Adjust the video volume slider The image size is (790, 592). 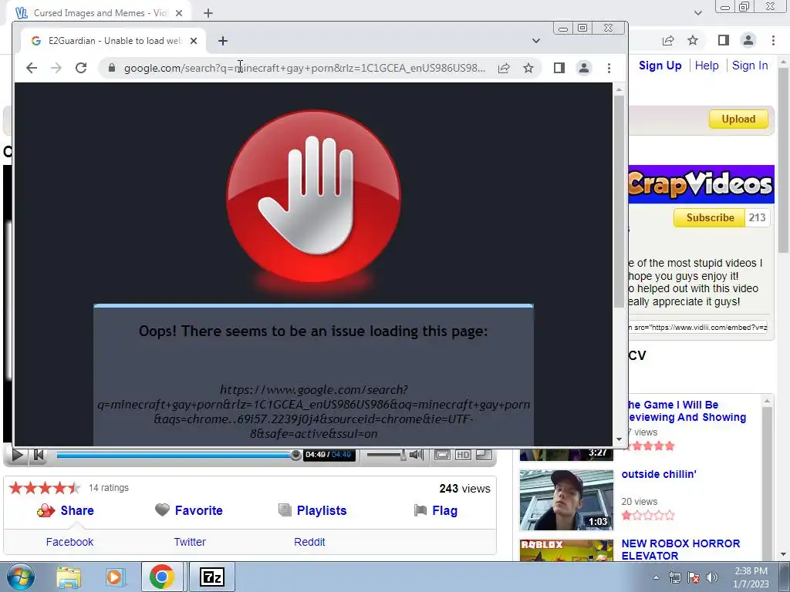pyautogui.click(x=386, y=455)
